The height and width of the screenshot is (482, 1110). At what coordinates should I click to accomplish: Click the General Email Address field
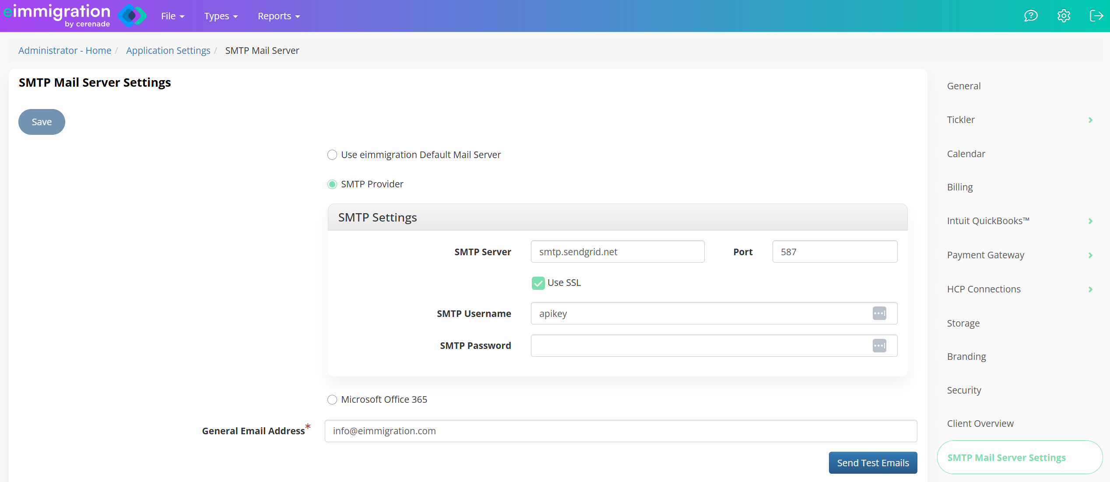point(621,431)
